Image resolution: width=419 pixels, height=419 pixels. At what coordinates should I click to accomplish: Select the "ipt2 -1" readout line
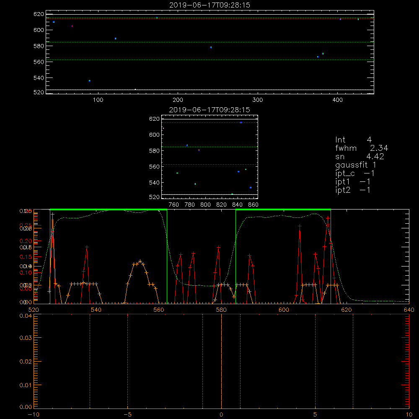(353, 190)
